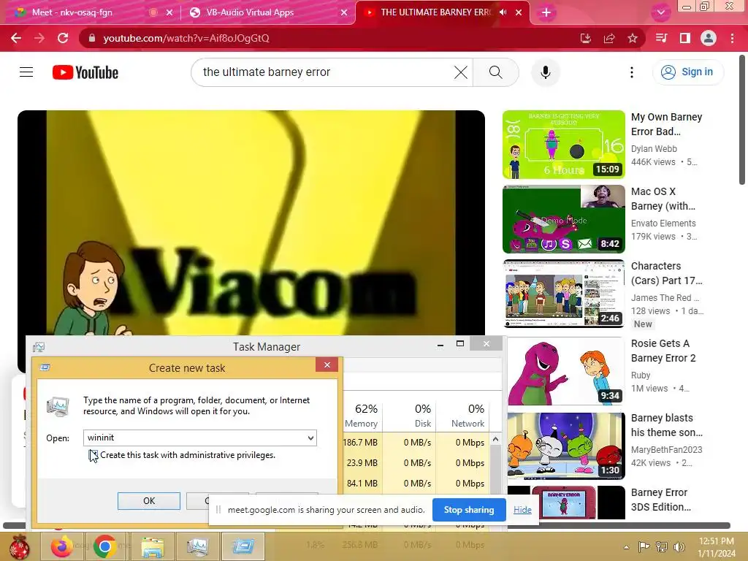
Task: Expand the Open field dropdown arrow
Action: [310, 438]
